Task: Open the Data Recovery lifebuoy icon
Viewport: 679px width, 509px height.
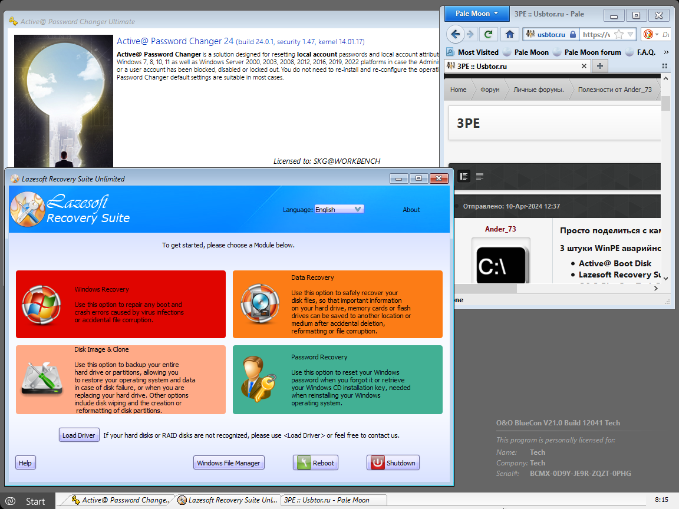Action: (257, 305)
